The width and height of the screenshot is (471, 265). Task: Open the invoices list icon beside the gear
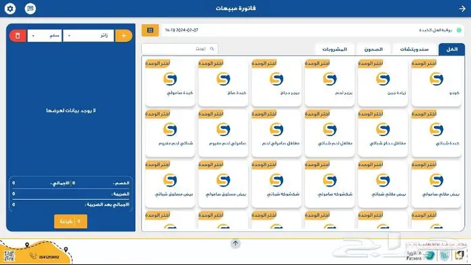[x=30, y=9]
